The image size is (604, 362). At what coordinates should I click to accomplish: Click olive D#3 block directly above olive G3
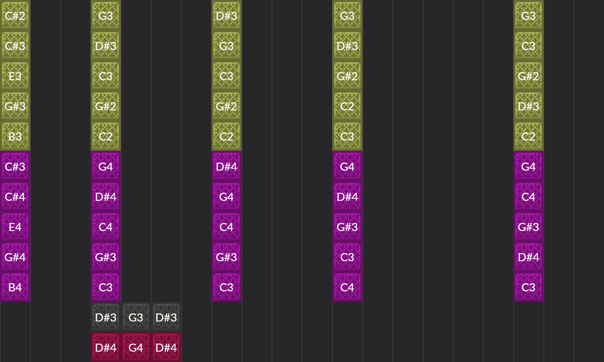(226, 16)
